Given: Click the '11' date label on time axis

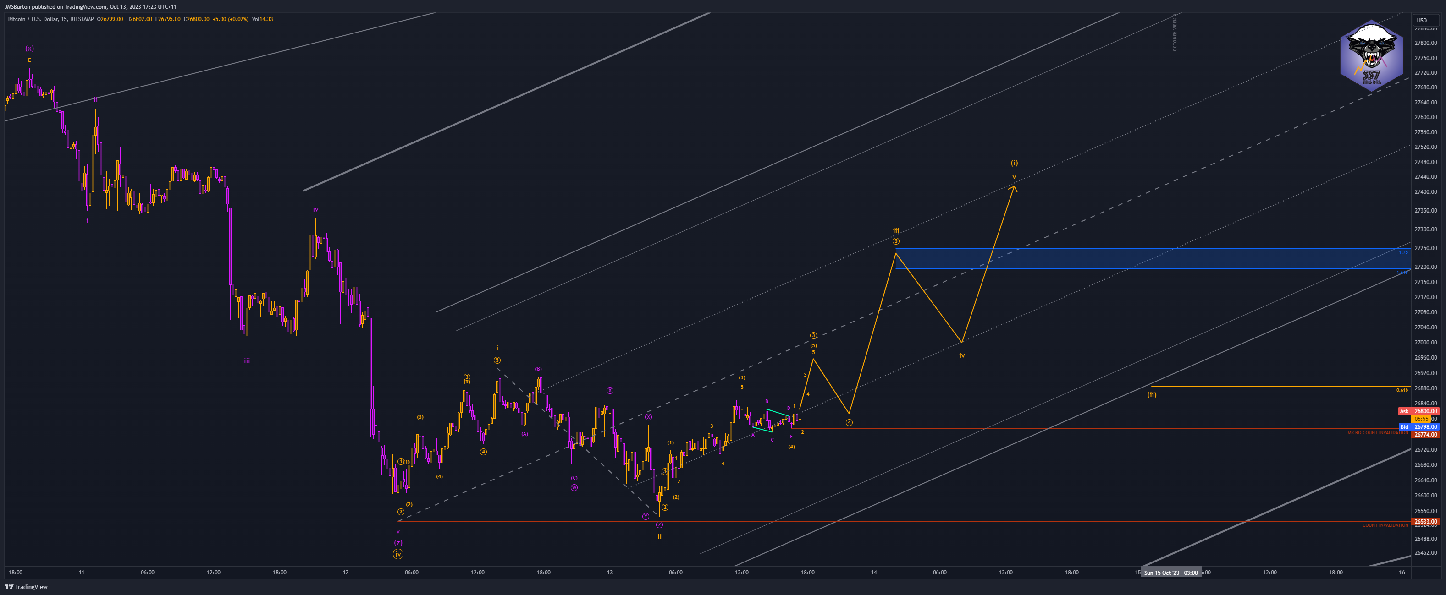Looking at the screenshot, I should 82,573.
